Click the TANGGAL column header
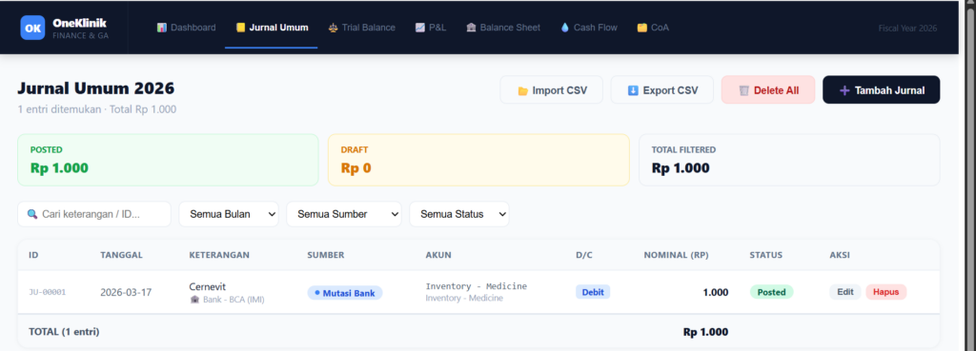This screenshot has width=976, height=351. click(121, 255)
